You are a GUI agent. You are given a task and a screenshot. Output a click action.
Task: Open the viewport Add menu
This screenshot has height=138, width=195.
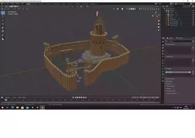(x=23, y=9)
